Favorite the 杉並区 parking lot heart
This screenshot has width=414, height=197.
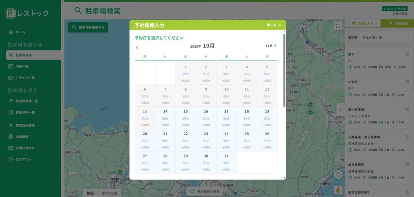click(407, 82)
